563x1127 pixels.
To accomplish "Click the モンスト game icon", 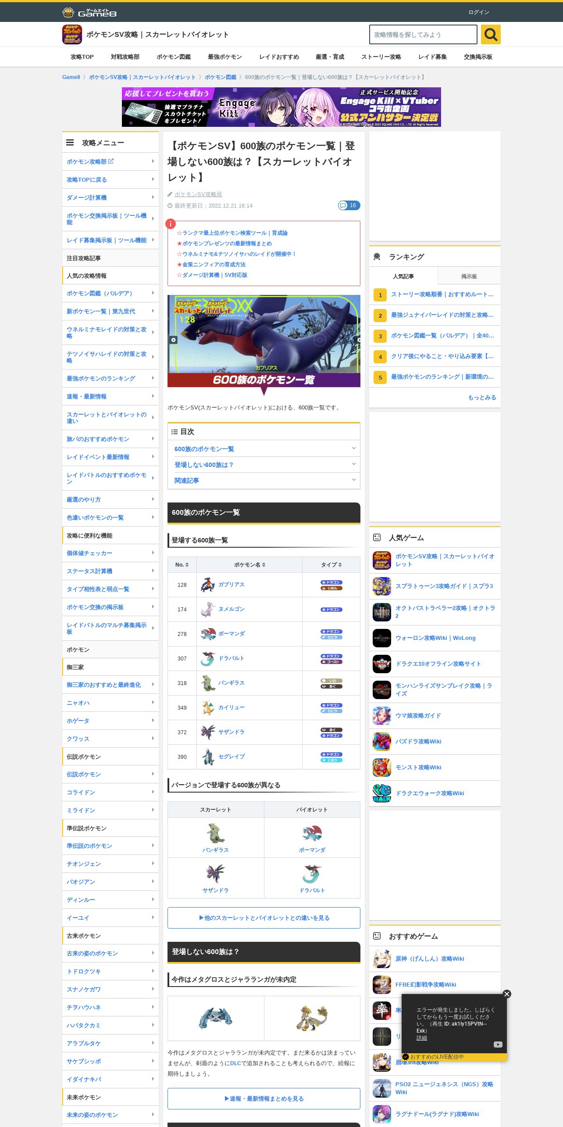I will coord(382,768).
